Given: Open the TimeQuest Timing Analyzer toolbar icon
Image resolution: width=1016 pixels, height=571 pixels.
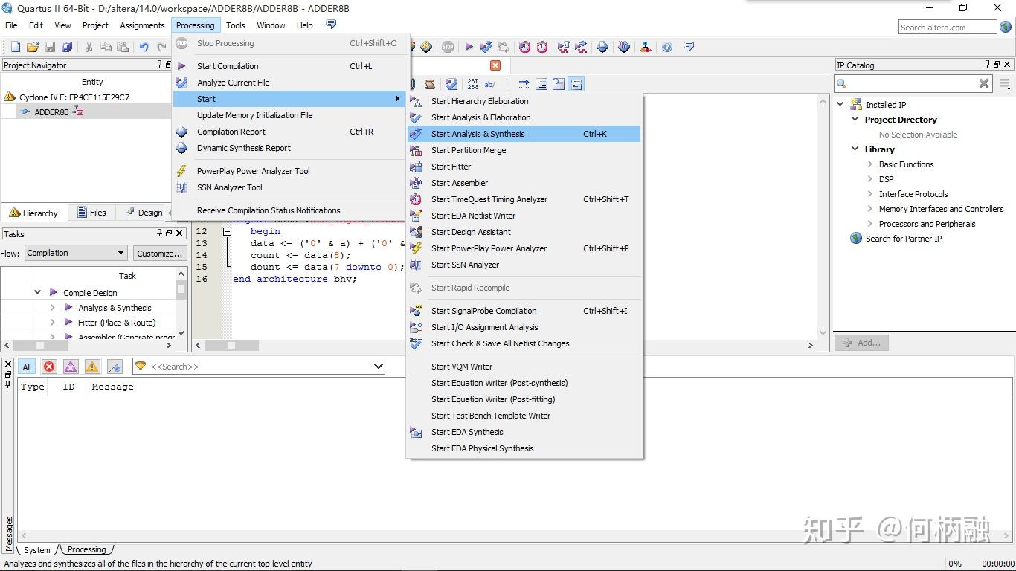Looking at the screenshot, I should point(525,47).
